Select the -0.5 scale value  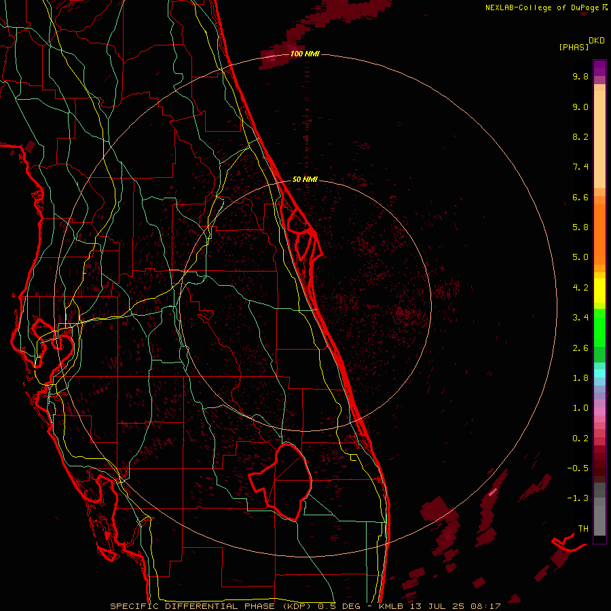578,468
